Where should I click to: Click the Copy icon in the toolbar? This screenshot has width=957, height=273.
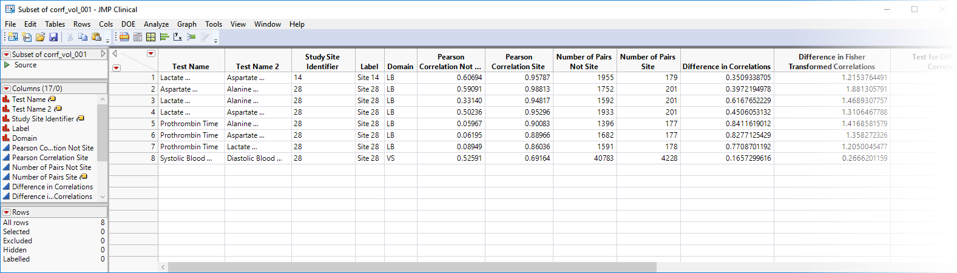pyautogui.click(x=83, y=37)
